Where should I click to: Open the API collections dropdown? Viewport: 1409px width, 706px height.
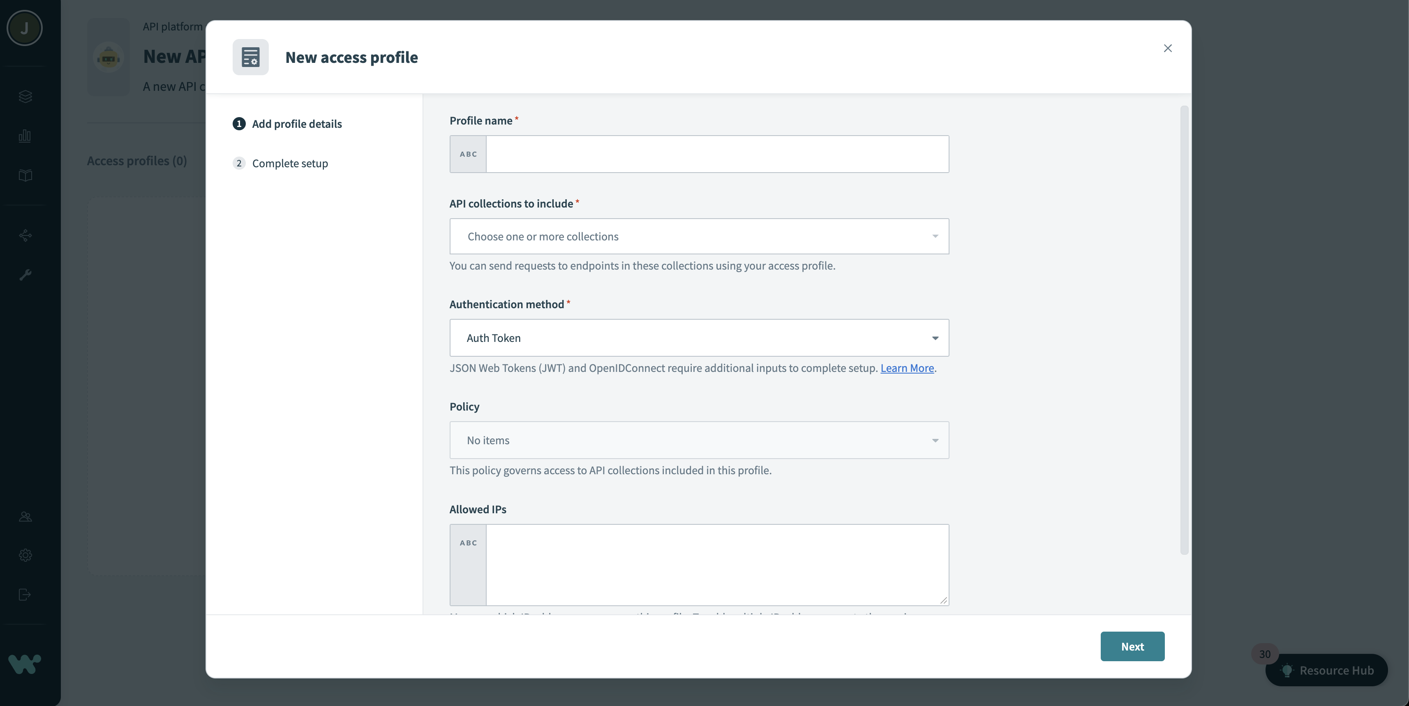click(698, 236)
